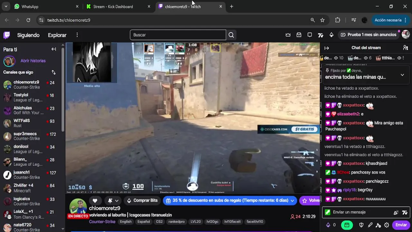
Task: Open the Prime loot crown icon
Action: click(288, 35)
